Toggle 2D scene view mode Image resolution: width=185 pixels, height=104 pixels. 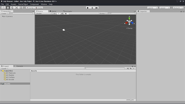54,14
